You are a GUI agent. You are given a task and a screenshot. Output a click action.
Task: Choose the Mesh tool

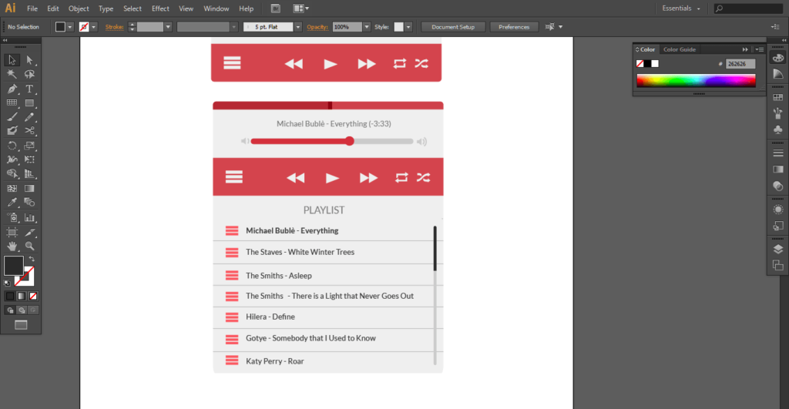click(x=12, y=188)
